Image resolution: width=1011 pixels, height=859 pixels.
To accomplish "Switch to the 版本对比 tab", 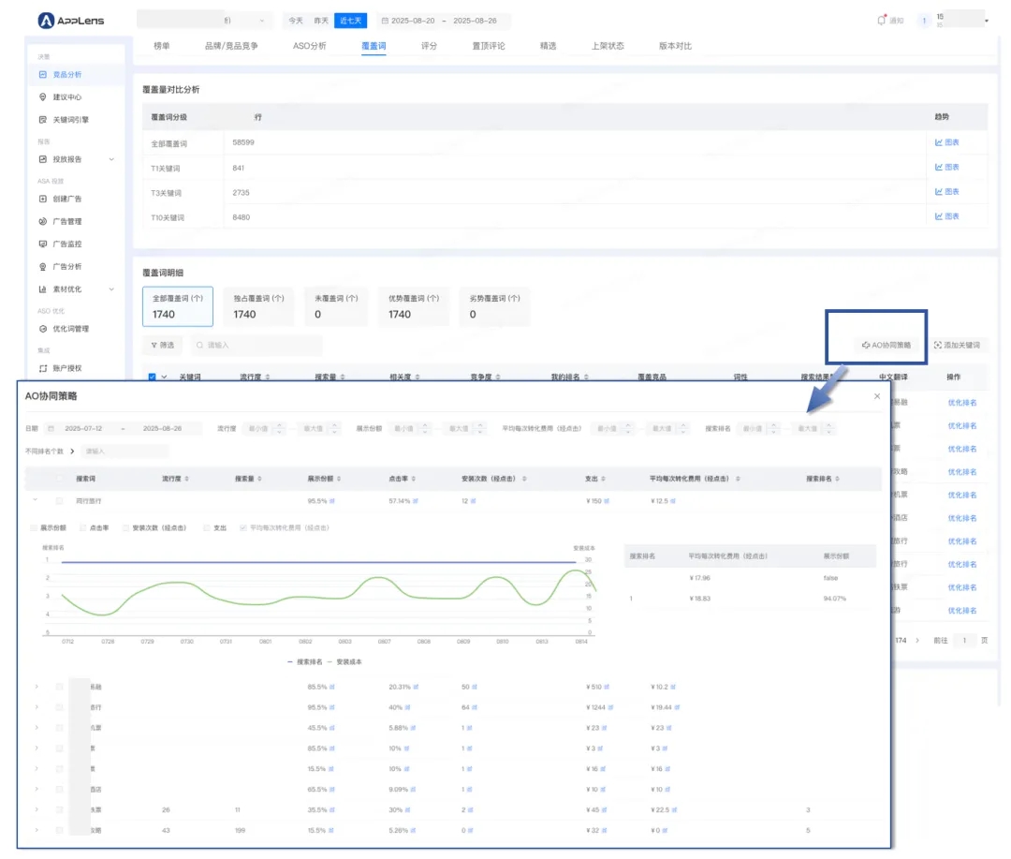I will coord(675,46).
